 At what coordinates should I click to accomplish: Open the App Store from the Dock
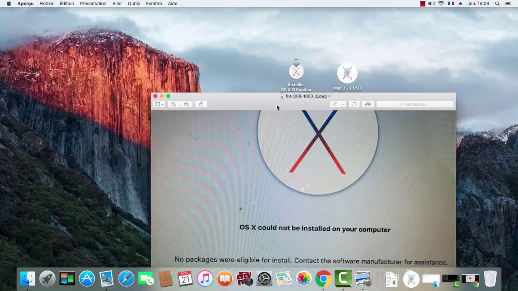87,278
